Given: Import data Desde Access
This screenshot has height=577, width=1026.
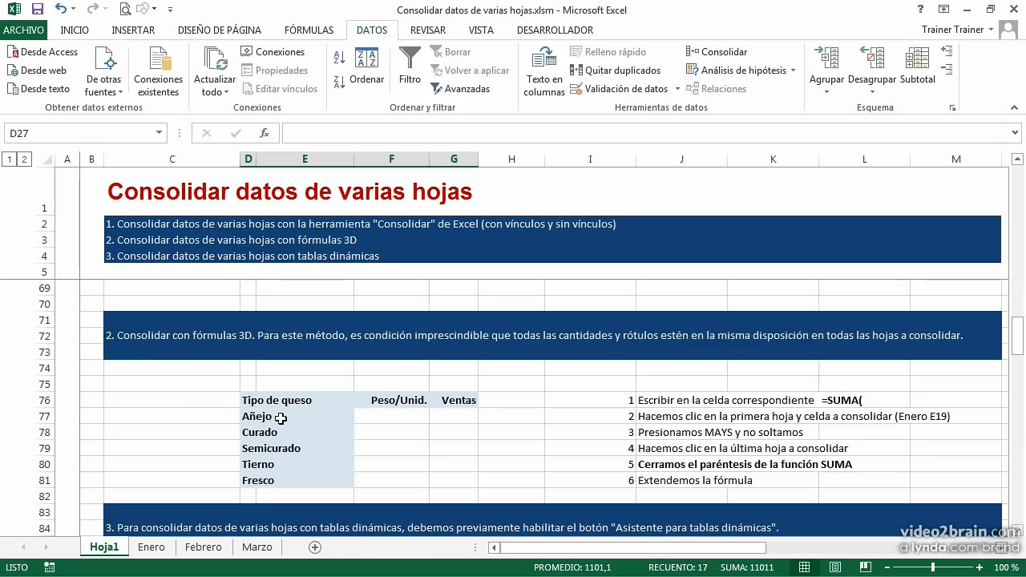Looking at the screenshot, I should [42, 51].
